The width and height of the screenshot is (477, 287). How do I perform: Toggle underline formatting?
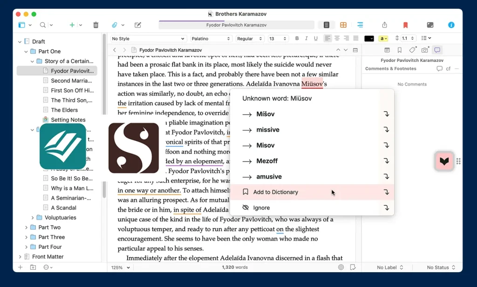point(316,38)
